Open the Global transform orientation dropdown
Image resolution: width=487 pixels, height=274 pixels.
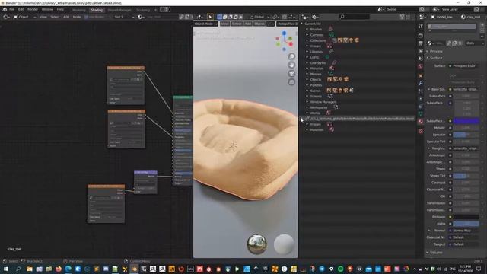(259, 17)
